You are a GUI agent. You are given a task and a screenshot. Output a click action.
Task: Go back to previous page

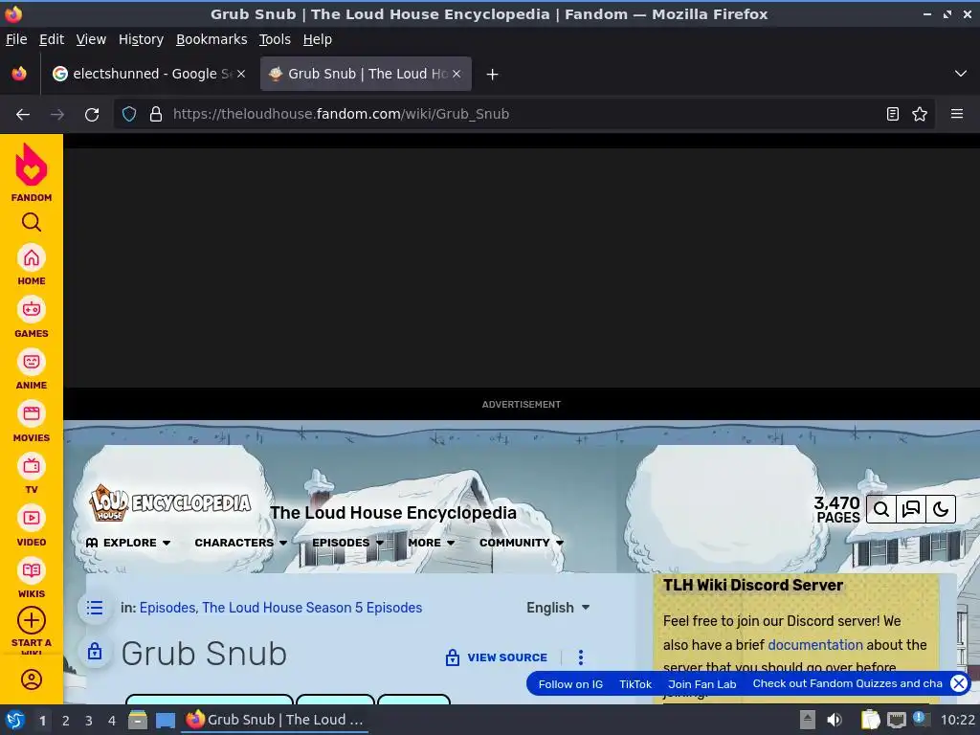coord(23,114)
